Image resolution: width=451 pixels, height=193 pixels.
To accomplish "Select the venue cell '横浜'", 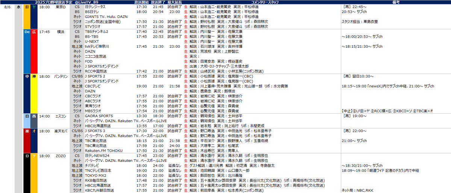I will [61, 32].
